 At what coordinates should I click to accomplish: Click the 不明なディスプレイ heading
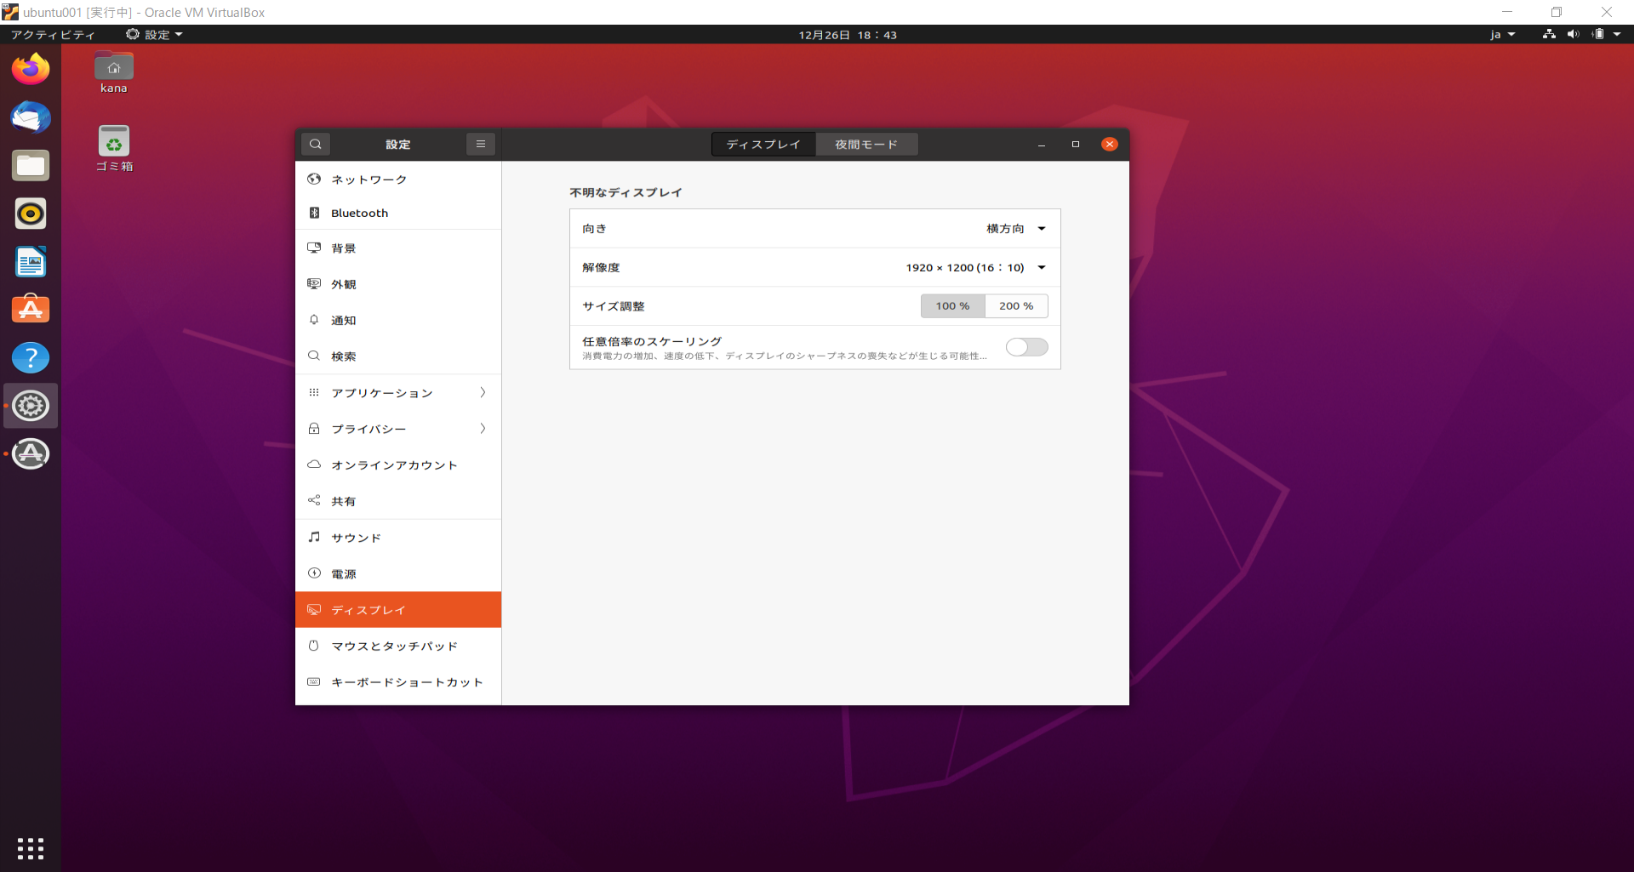pos(626,193)
